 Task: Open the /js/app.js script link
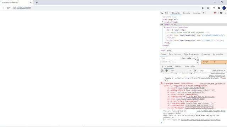(207, 40)
